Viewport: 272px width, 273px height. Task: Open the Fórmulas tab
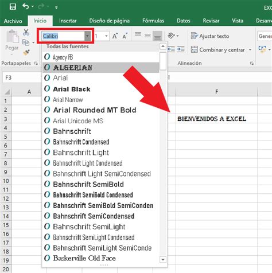point(153,21)
